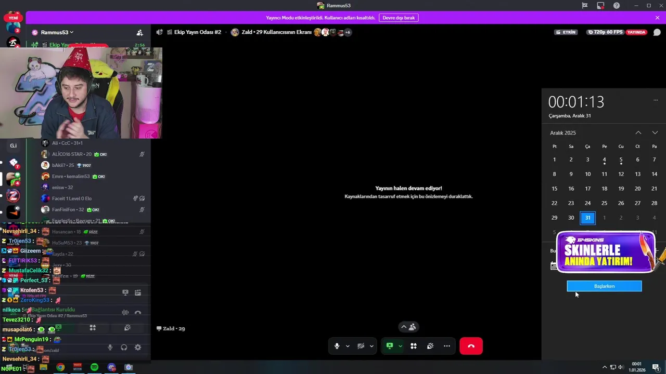Dismiss the purple streamer mode banner
The width and height of the screenshot is (666, 374).
(x=657, y=18)
